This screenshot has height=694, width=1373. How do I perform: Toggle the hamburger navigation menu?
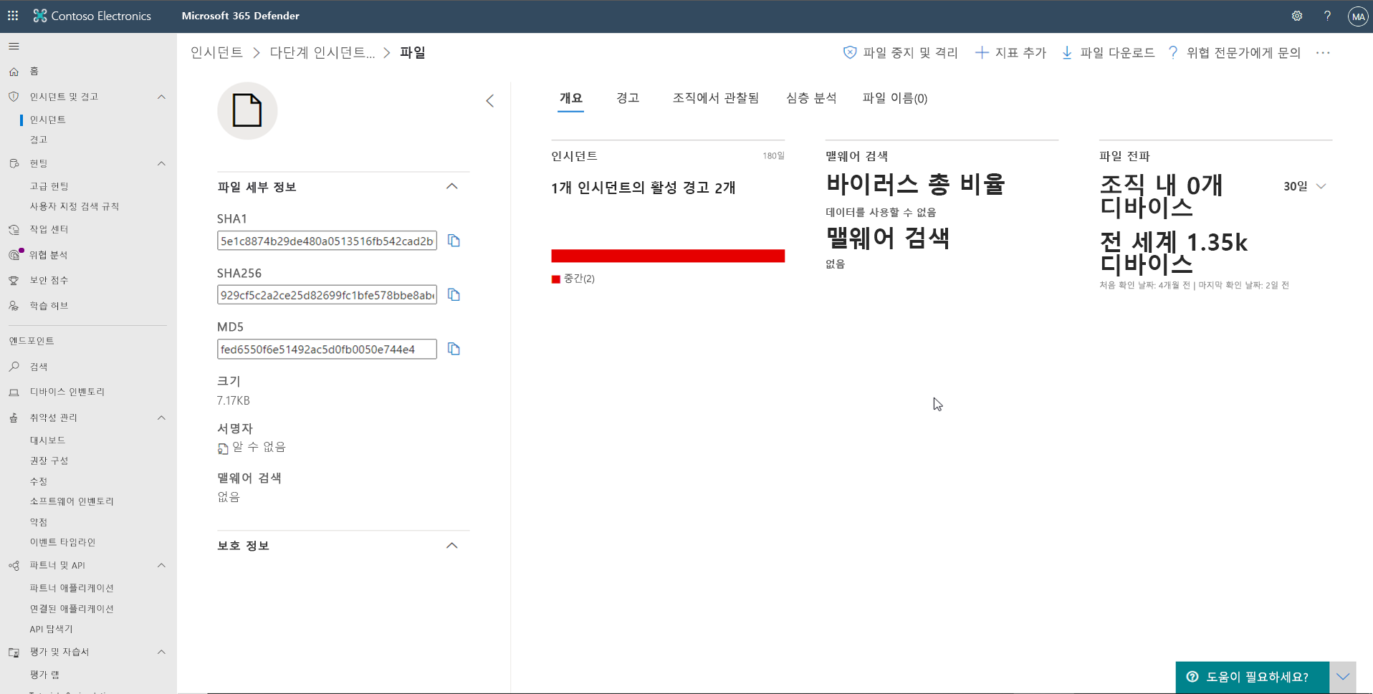(14, 47)
